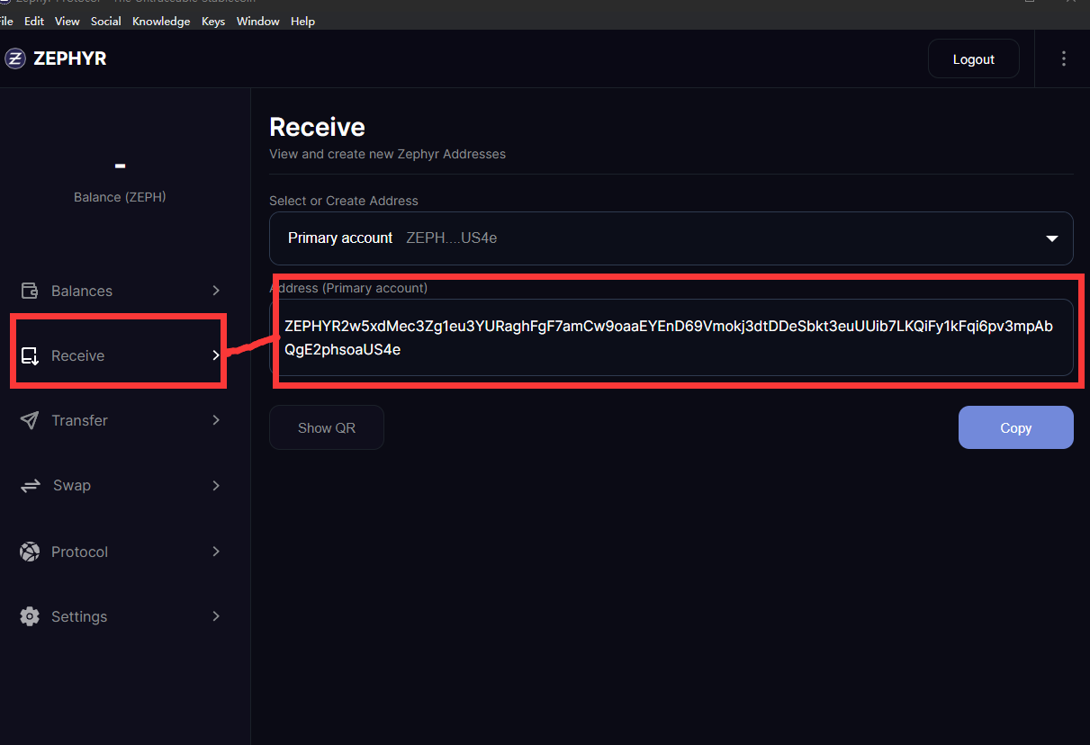Viewport: 1090px width, 745px height.
Task: Expand the Receive row chevron
Action: click(216, 355)
